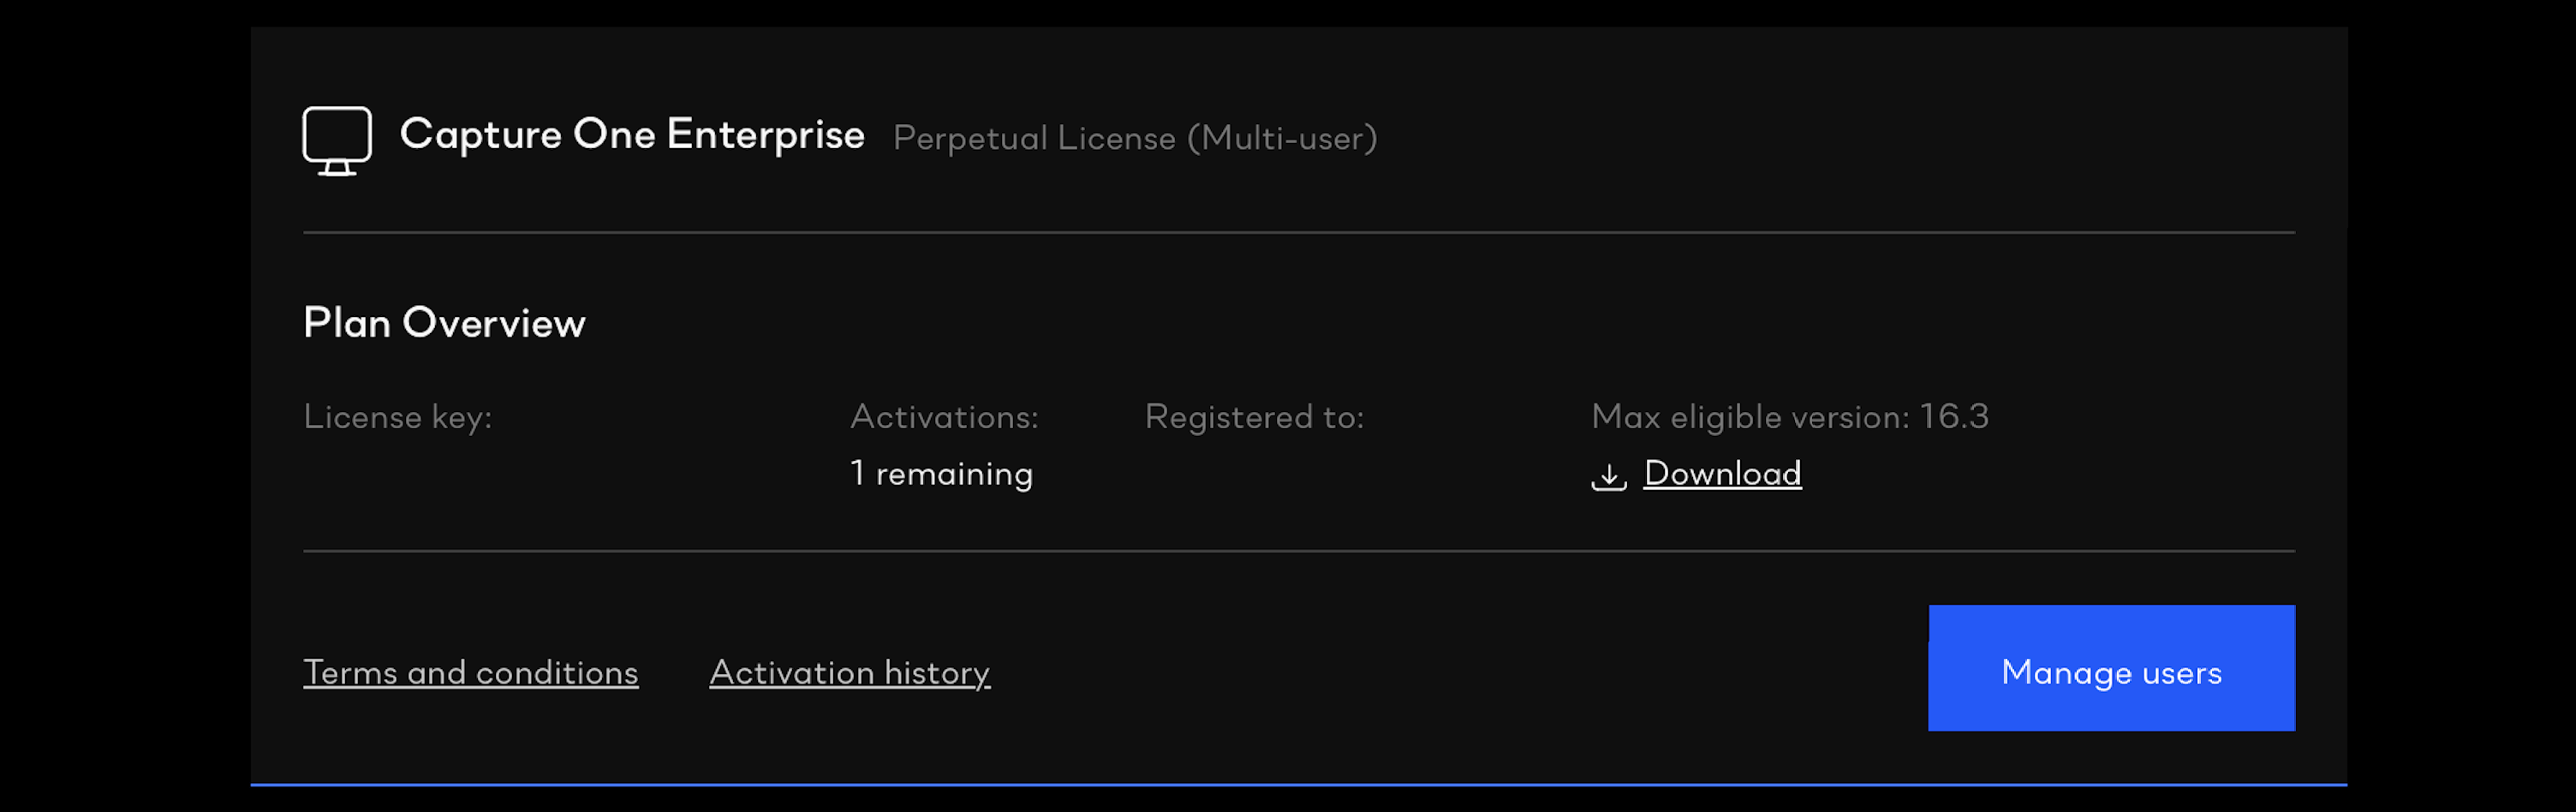Click the divider line above Terms and conditions

point(1298,551)
